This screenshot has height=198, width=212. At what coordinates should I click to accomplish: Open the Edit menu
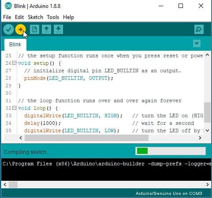point(19,17)
